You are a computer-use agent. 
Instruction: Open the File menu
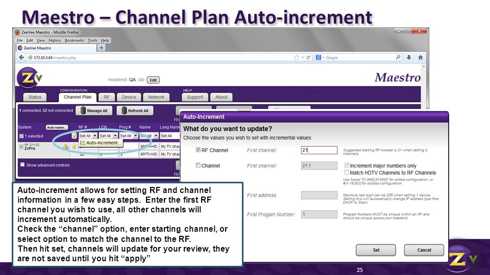[x=19, y=40]
